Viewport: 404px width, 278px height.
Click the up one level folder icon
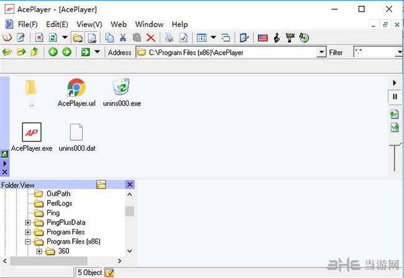(34, 52)
